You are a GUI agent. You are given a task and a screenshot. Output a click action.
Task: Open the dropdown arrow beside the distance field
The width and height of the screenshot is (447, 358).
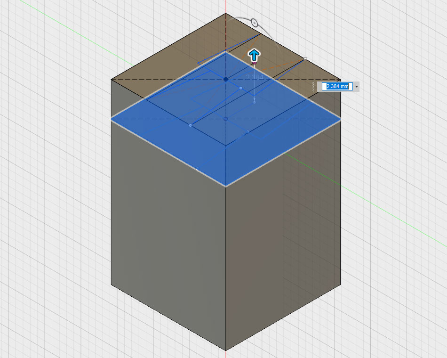point(357,86)
